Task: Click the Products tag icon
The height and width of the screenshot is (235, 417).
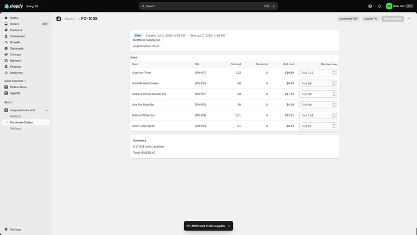Action: coord(6,30)
